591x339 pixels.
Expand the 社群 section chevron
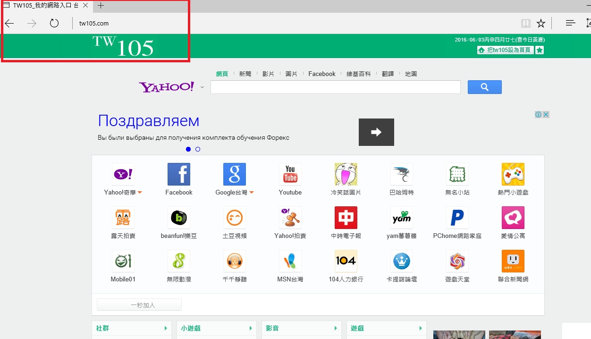pyautogui.click(x=166, y=328)
